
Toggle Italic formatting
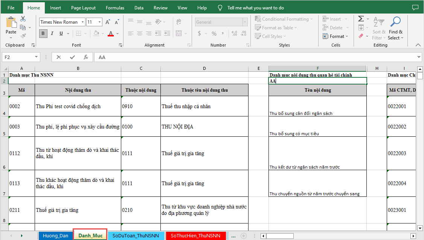[52, 33]
